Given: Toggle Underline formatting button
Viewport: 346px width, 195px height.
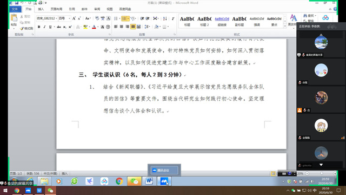Looking at the screenshot, I should (x=50, y=27).
